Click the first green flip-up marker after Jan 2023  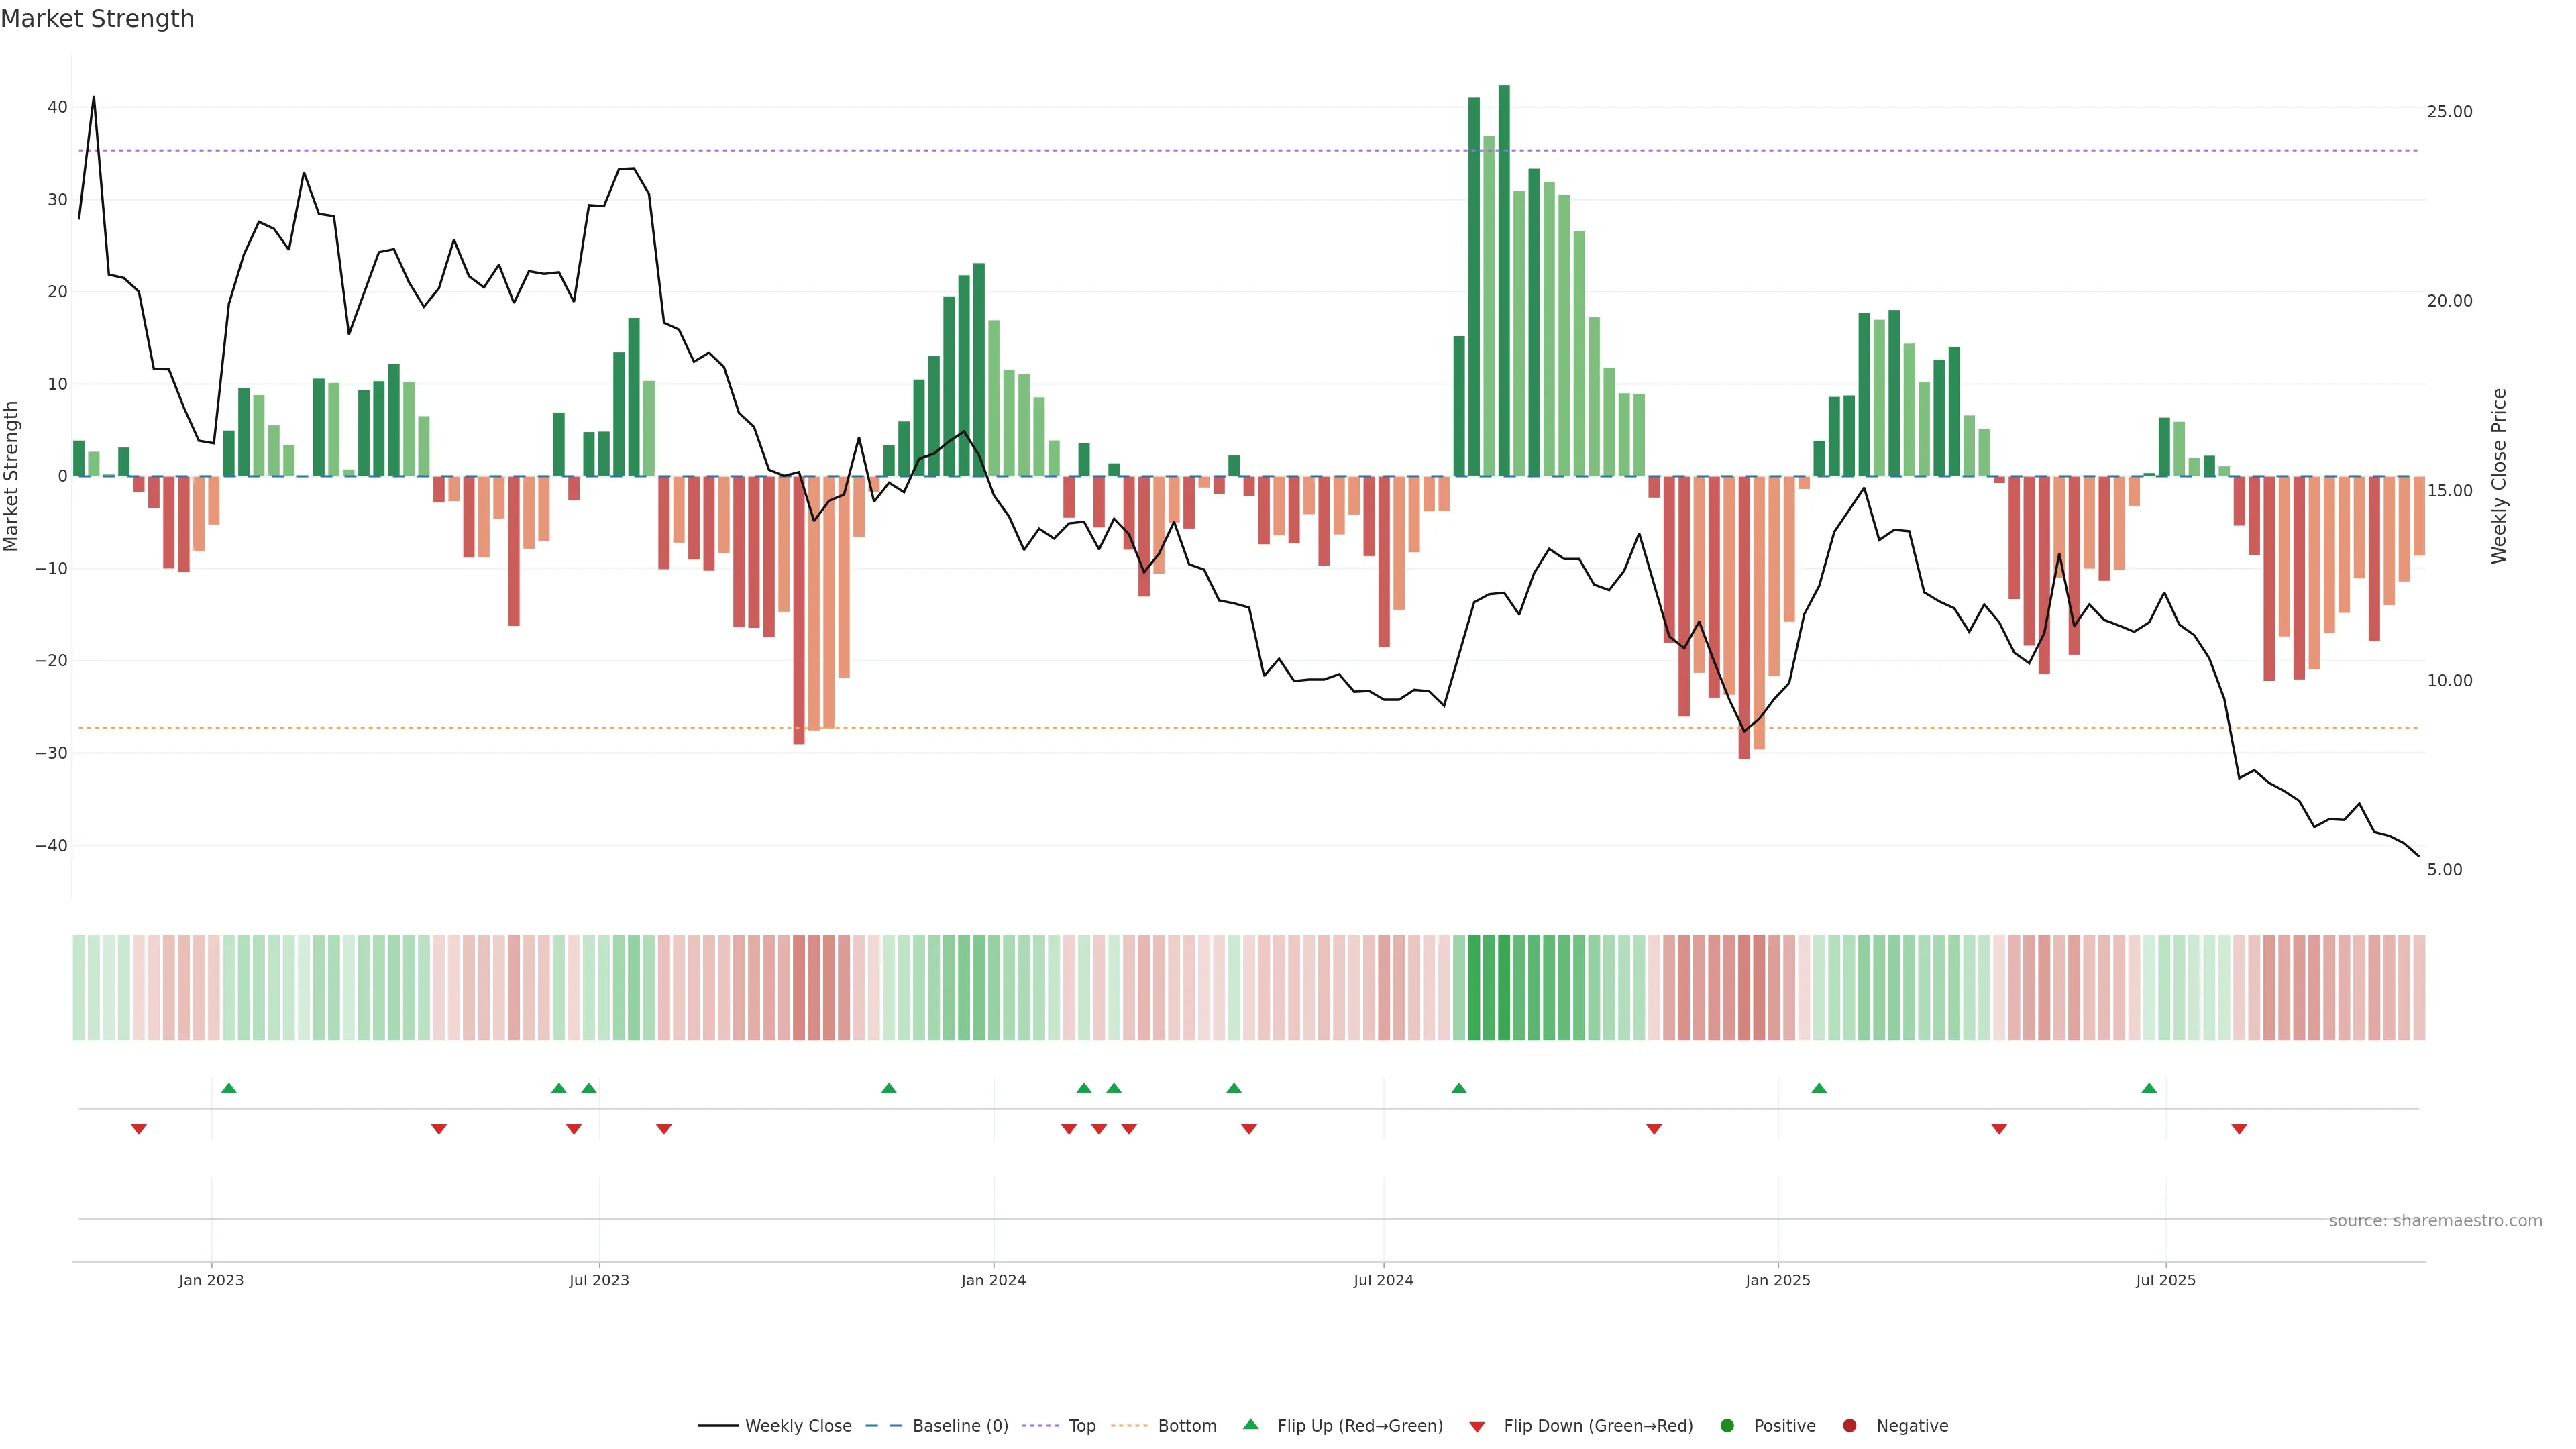tap(229, 1088)
